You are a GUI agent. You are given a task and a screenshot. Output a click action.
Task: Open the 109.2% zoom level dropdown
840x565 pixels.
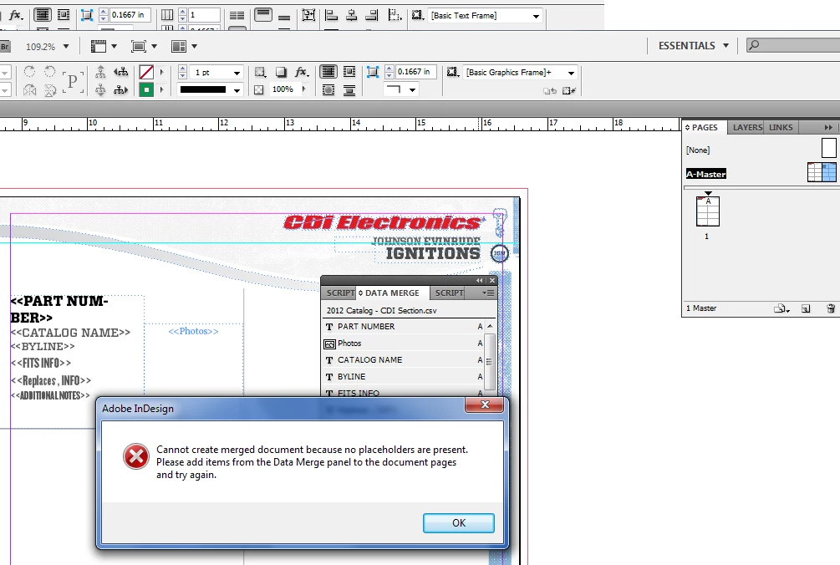66,47
